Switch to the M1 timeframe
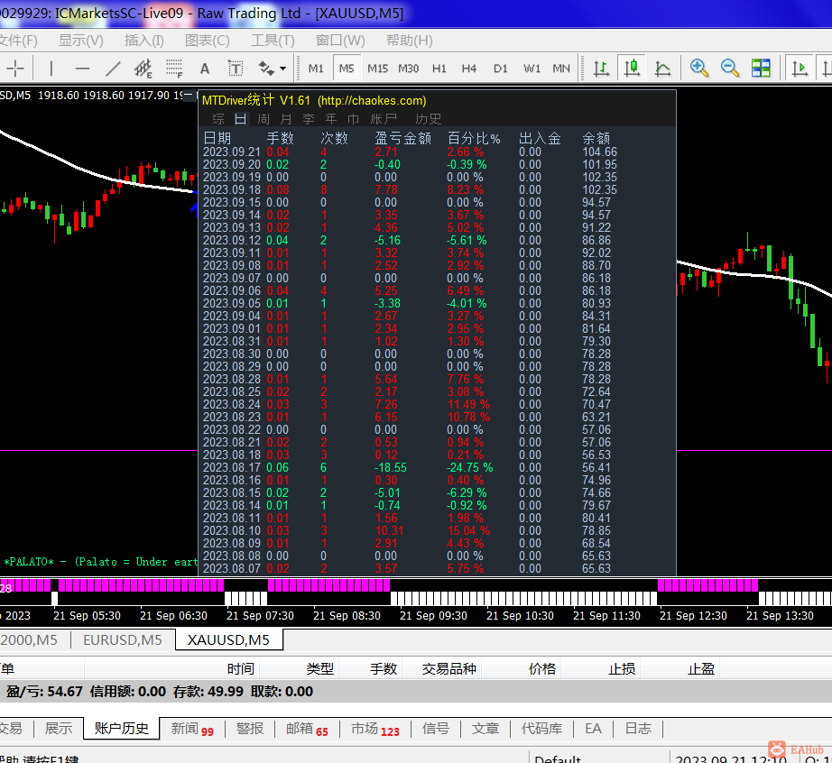Viewport: 832px width, 763px height. point(316,69)
